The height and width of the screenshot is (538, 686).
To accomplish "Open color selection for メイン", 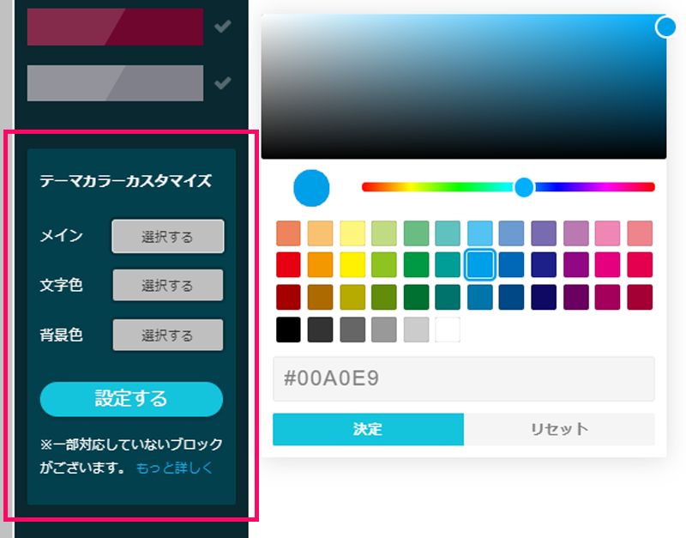I will click(167, 236).
